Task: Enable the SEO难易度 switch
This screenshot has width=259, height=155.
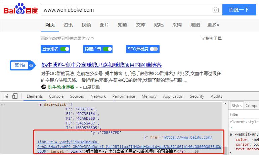Action: click(154, 49)
